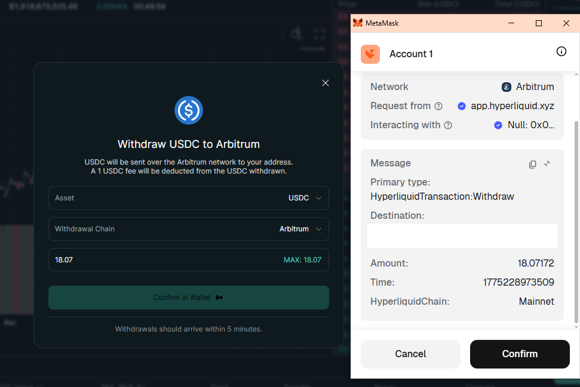Select the Withdraw USDC to Arbitrum heading
Image resolution: width=580 pixels, height=387 pixels.
[x=188, y=144]
